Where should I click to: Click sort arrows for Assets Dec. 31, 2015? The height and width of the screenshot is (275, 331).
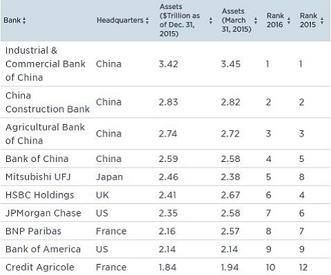[x=210, y=21]
